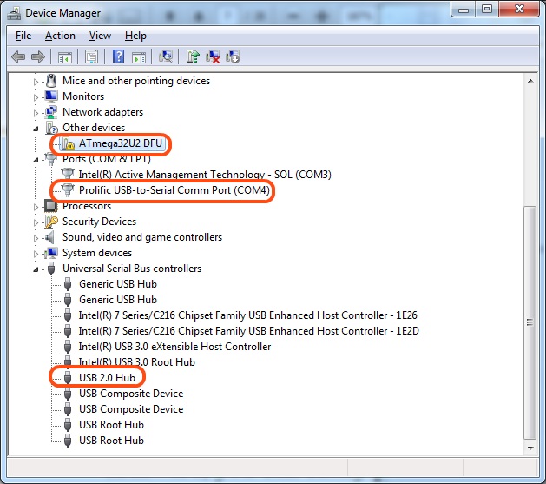Expand the Monitors node

pos(36,97)
